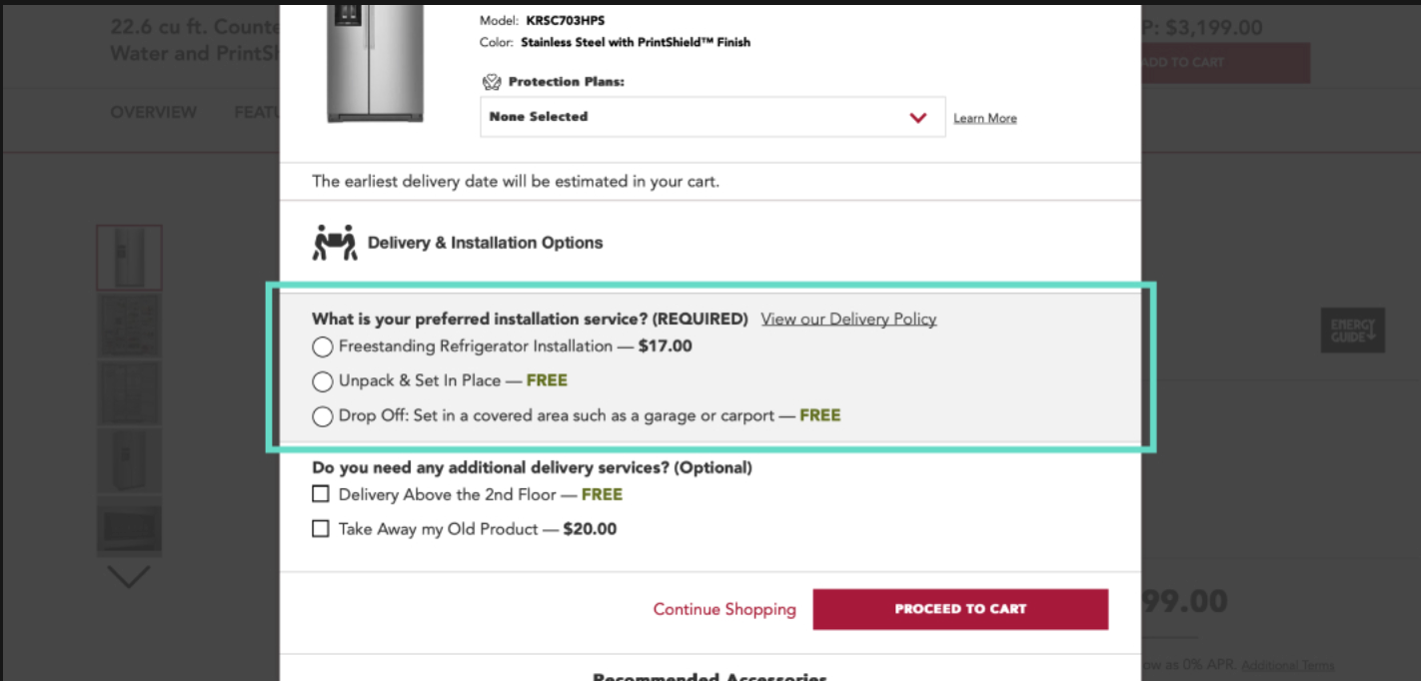Select Freestanding Refrigerator Installation option
The image size is (1421, 681).
323,347
